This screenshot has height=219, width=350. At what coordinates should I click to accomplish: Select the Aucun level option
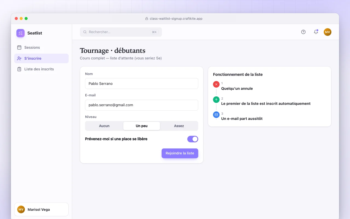tap(104, 126)
